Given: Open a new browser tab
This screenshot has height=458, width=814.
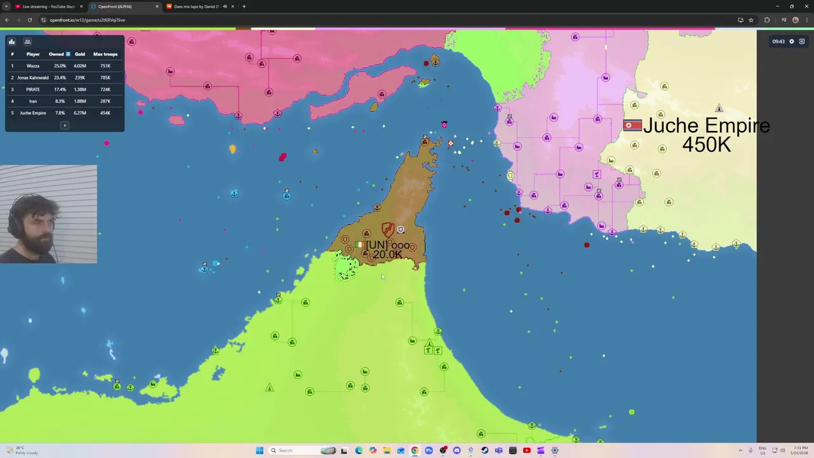Looking at the screenshot, I should pyautogui.click(x=244, y=6).
